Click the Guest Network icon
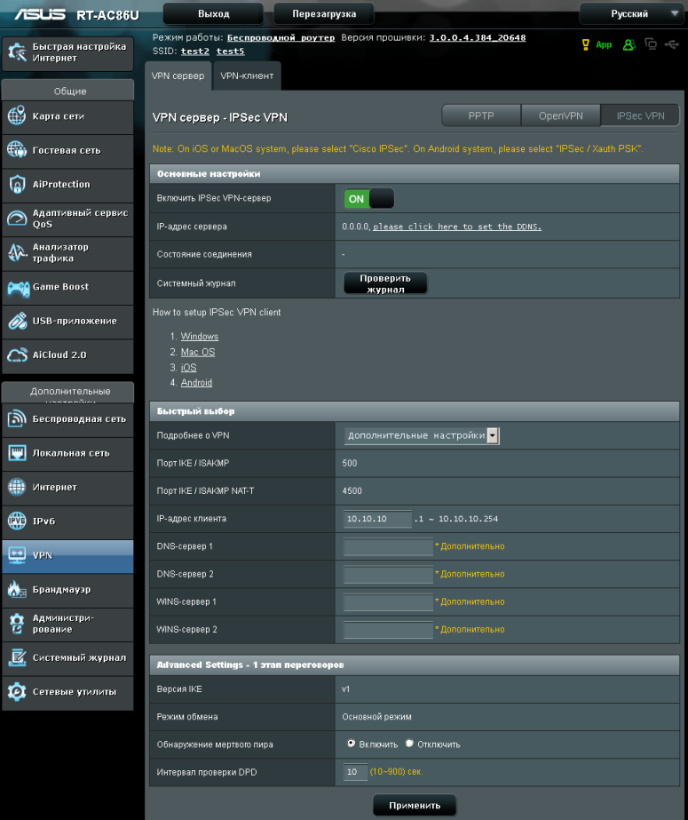688x820 pixels. (17, 150)
